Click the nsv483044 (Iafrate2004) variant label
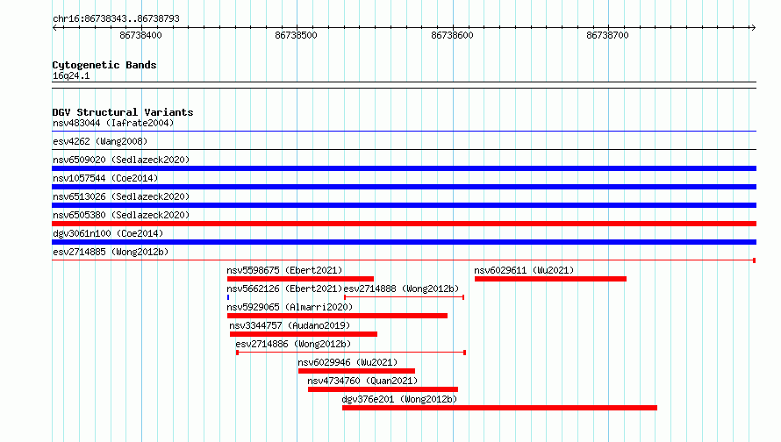781x442 pixels. point(113,123)
